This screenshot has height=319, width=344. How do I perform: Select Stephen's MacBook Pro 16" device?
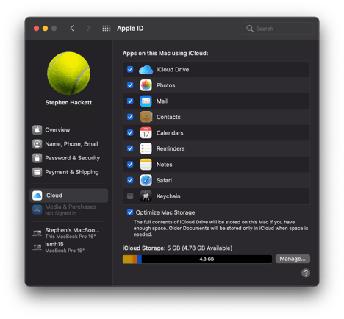click(68, 233)
